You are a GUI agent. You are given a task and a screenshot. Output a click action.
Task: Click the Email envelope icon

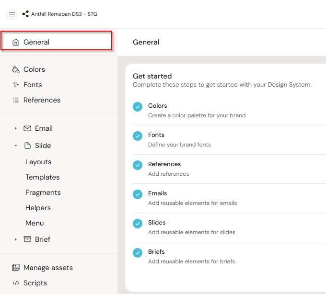[x=27, y=128]
